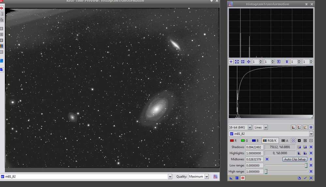326x187 pixels.
Task: Select the readout mode crosshair tool
Action: pos(231,62)
